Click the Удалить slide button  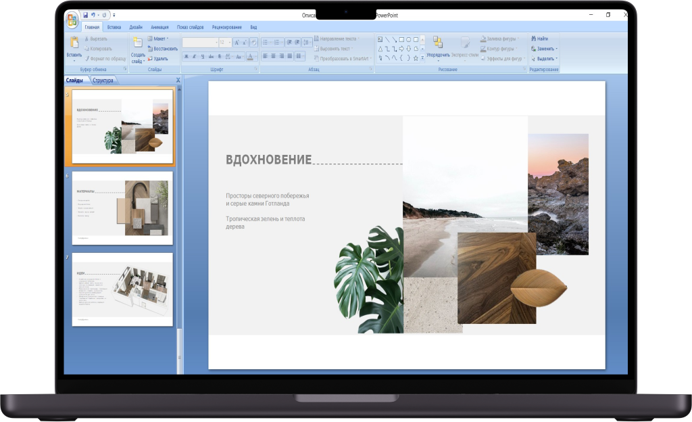coord(157,58)
